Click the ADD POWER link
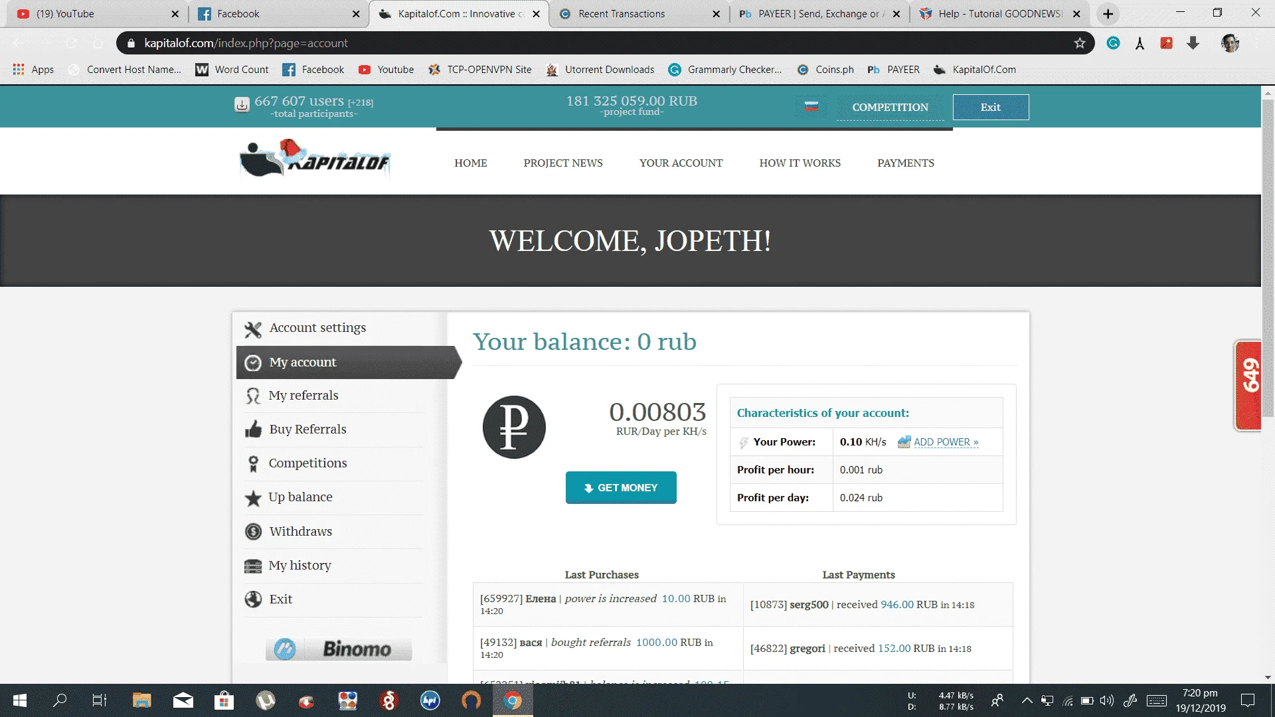The height and width of the screenshot is (717, 1275). 946,442
